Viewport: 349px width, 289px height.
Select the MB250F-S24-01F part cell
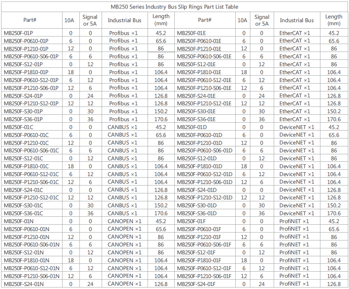(x=196, y=284)
